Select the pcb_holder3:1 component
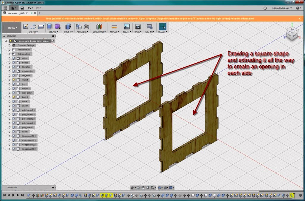The width and height of the screenshot is (305, 201). [28, 119]
